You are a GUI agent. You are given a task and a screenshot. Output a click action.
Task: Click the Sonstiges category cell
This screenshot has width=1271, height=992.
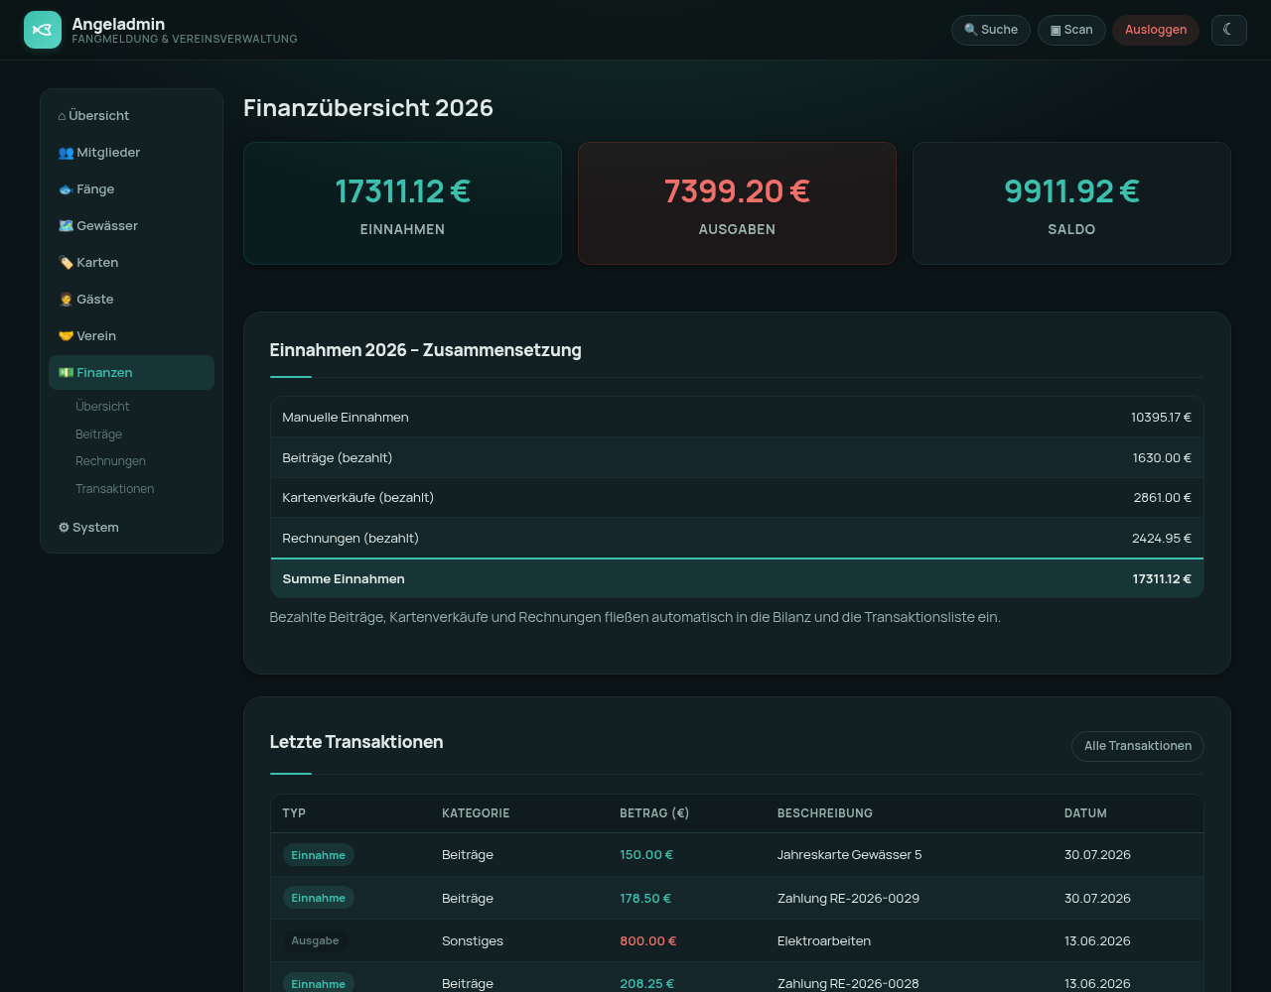tap(473, 941)
